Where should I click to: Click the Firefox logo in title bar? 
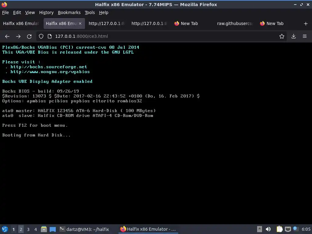click(x=4, y=4)
